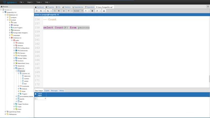Click the Filter funnel icon

69,11
